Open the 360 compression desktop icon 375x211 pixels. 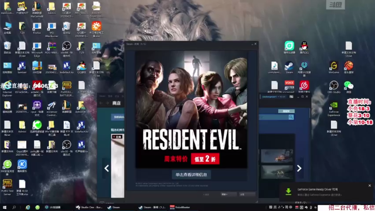tap(37, 67)
